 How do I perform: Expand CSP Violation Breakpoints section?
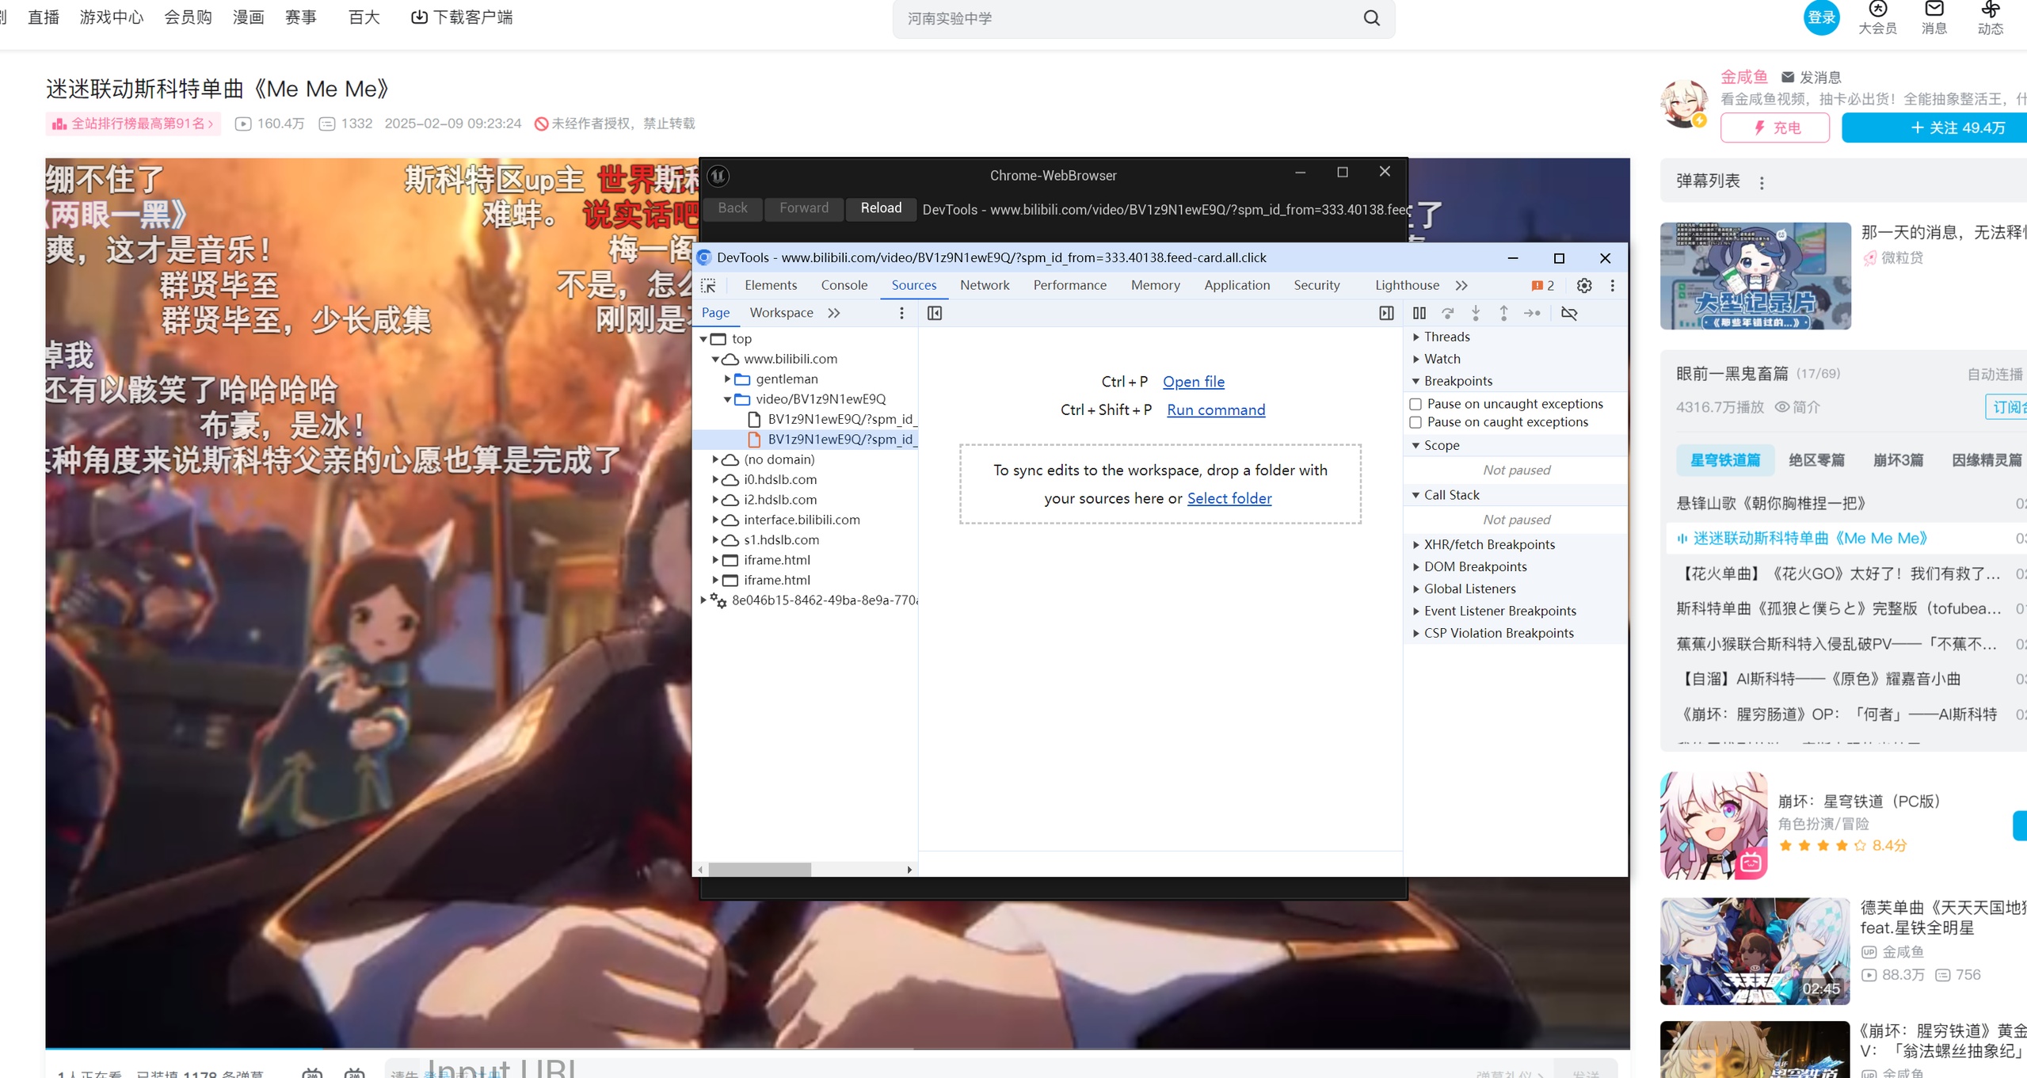coord(1499,633)
